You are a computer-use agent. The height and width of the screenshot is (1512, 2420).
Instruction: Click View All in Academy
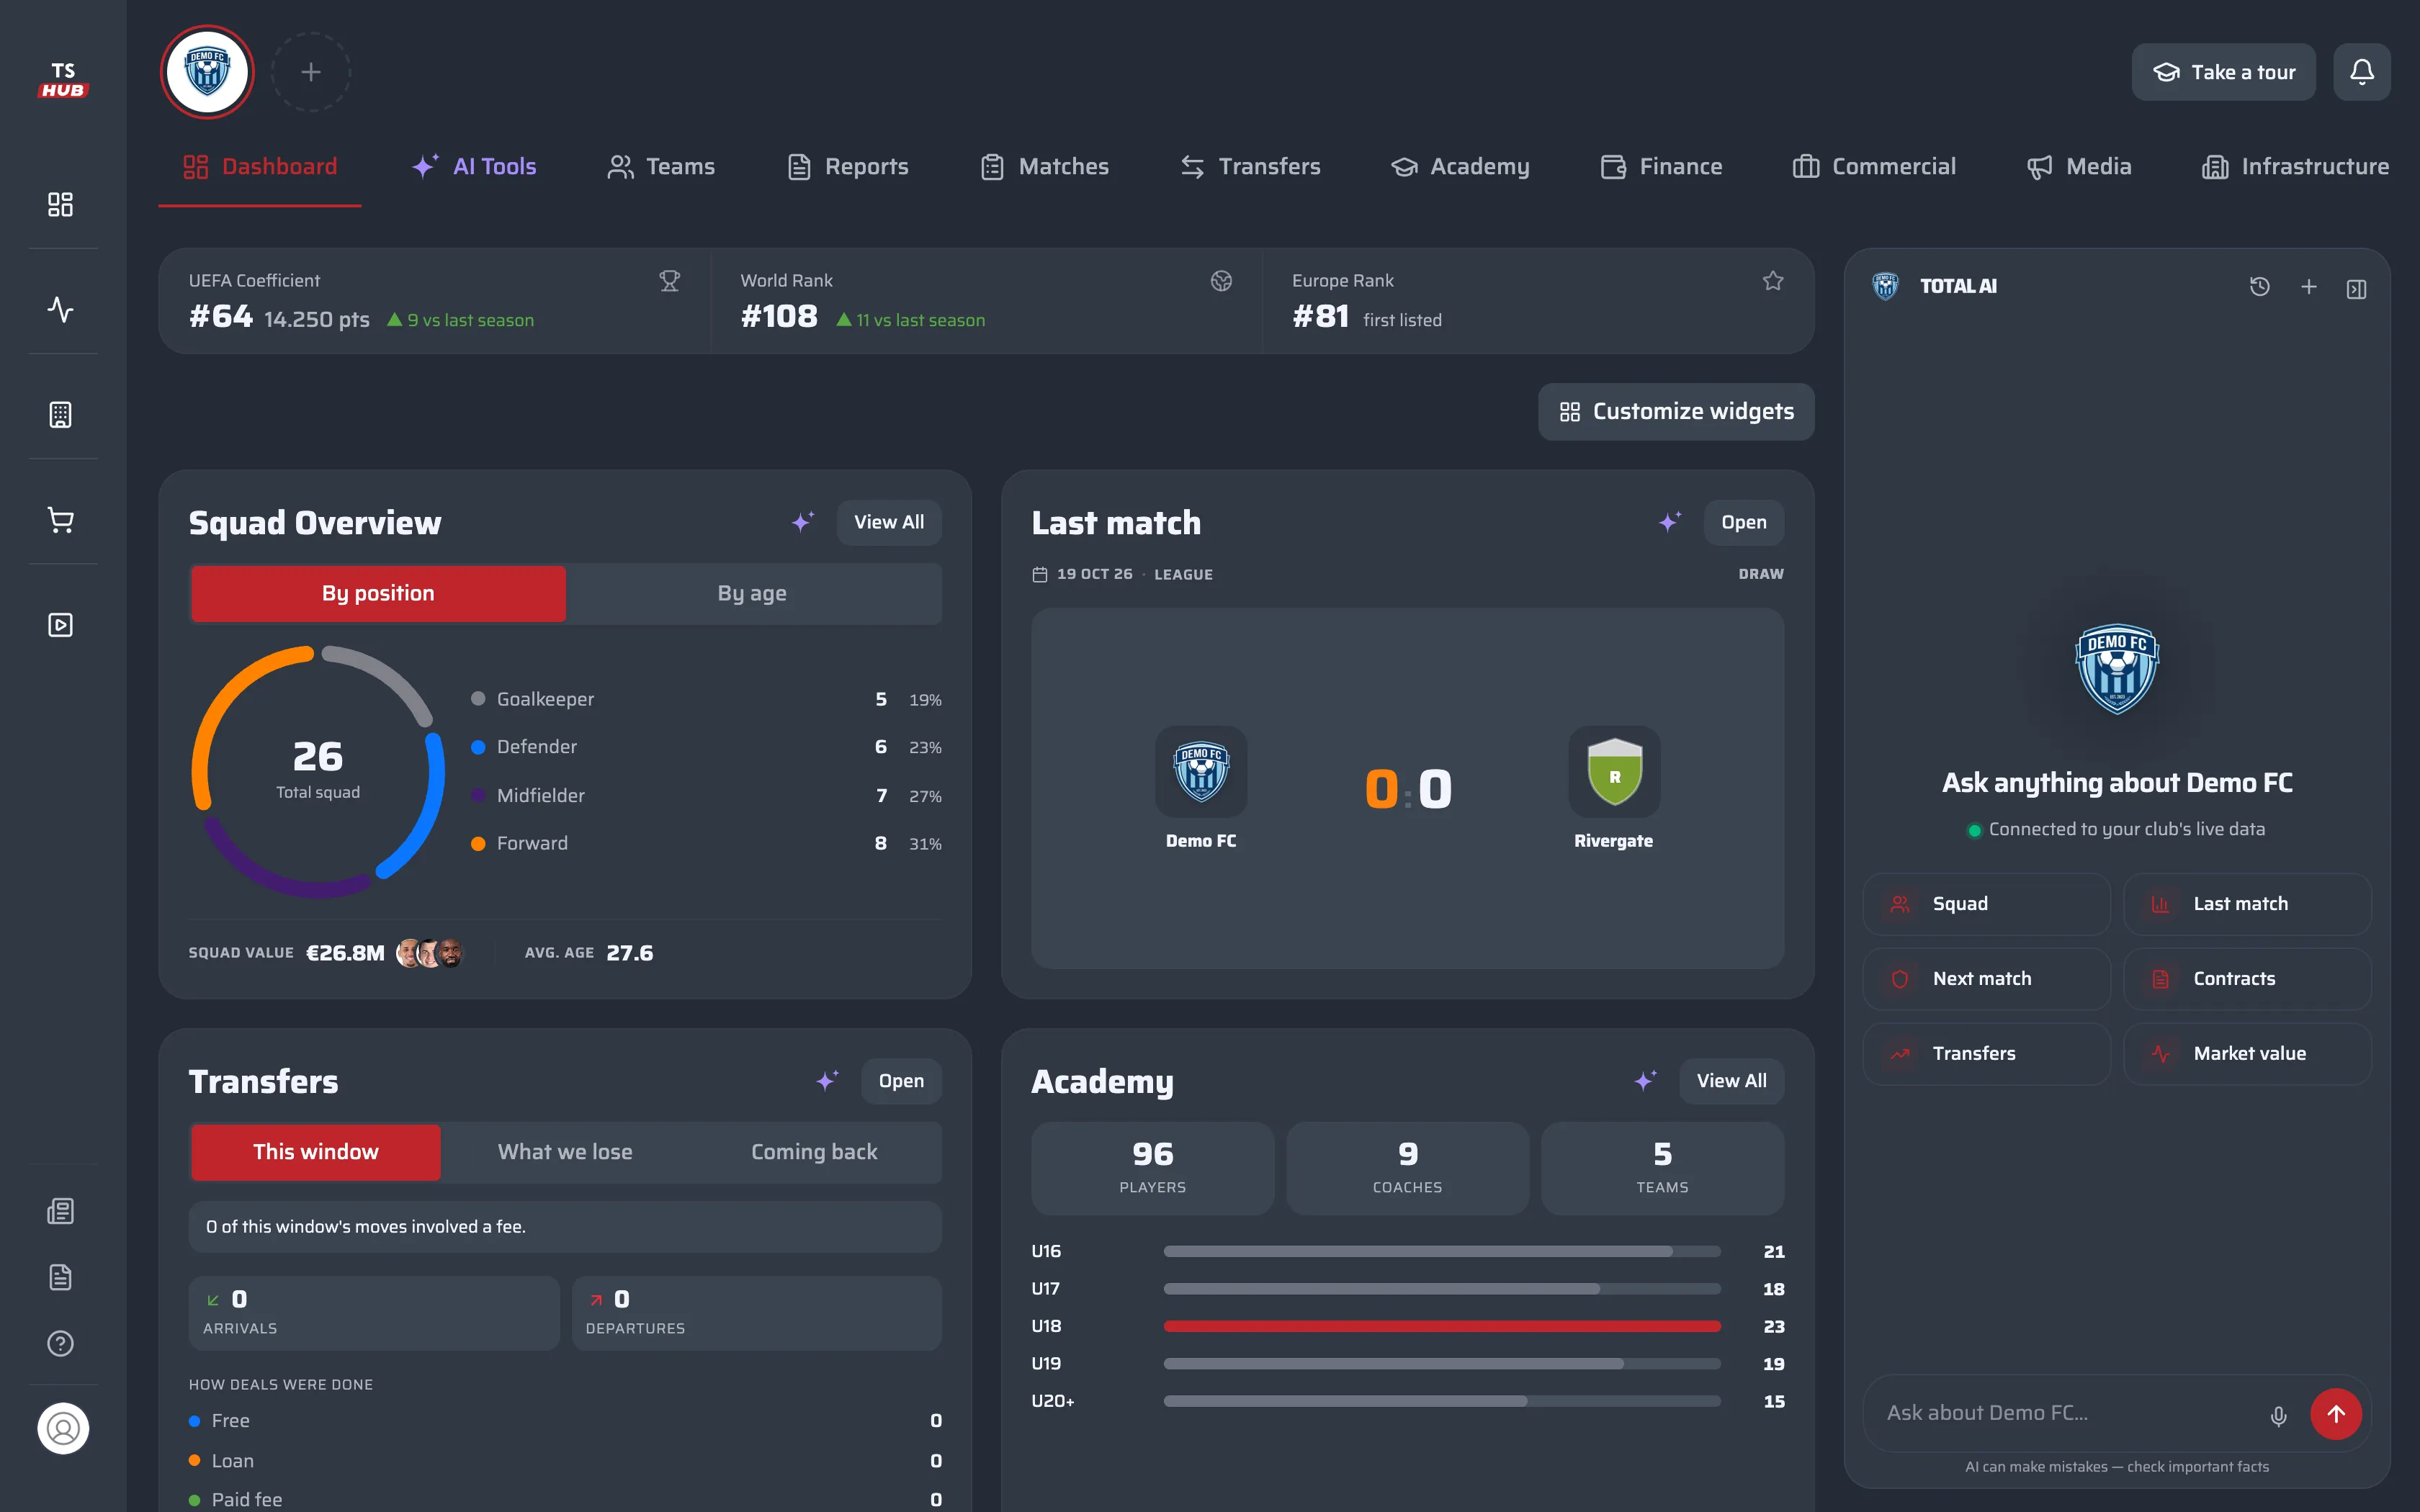point(1731,1081)
